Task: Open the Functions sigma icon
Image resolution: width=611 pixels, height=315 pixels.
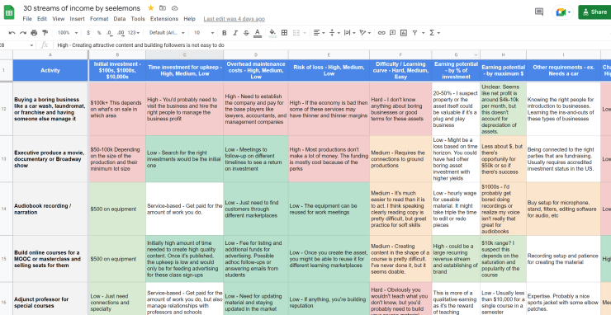Action: pos(432,33)
